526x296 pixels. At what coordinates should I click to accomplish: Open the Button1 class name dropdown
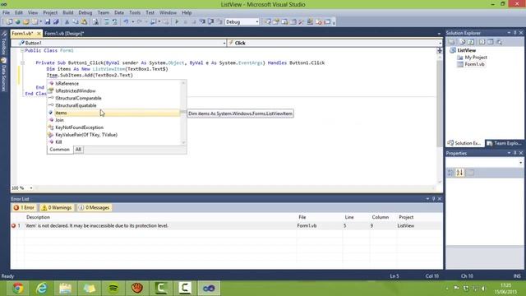pos(224,43)
